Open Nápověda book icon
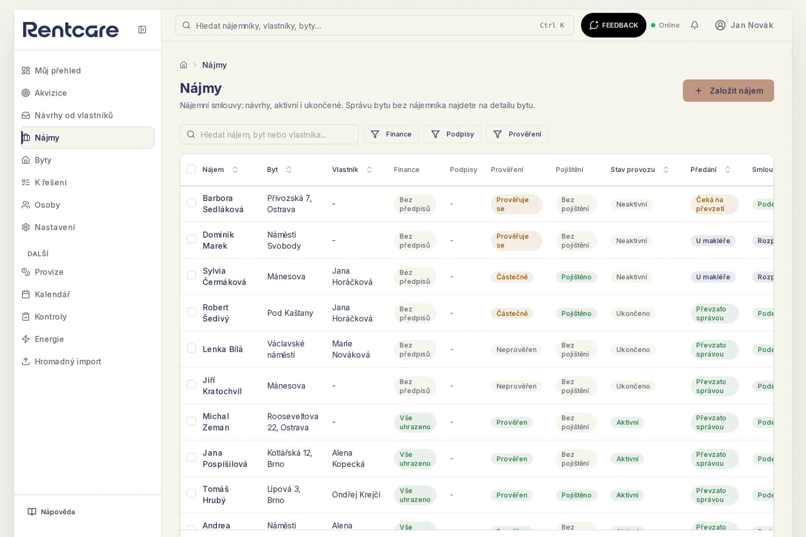Screen dimensions: 806x537 (32, 511)
